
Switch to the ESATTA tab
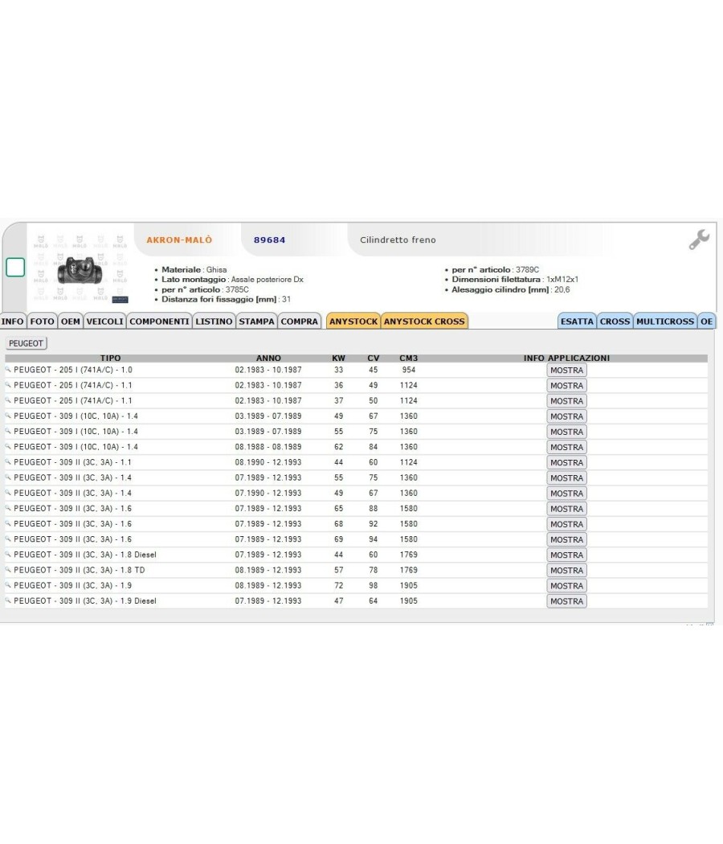pyautogui.click(x=577, y=322)
